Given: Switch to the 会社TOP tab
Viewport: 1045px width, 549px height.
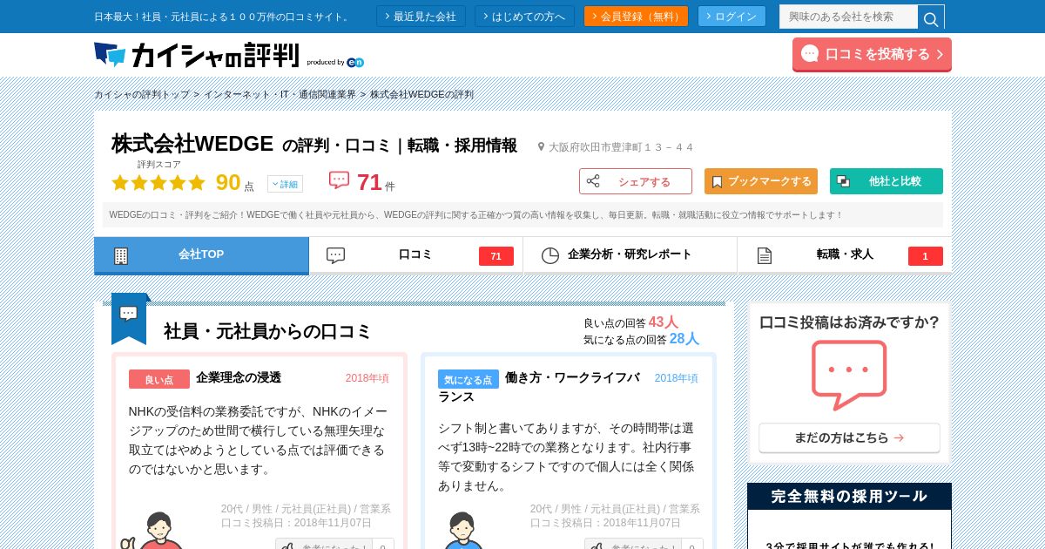Looking at the screenshot, I should click(x=201, y=254).
